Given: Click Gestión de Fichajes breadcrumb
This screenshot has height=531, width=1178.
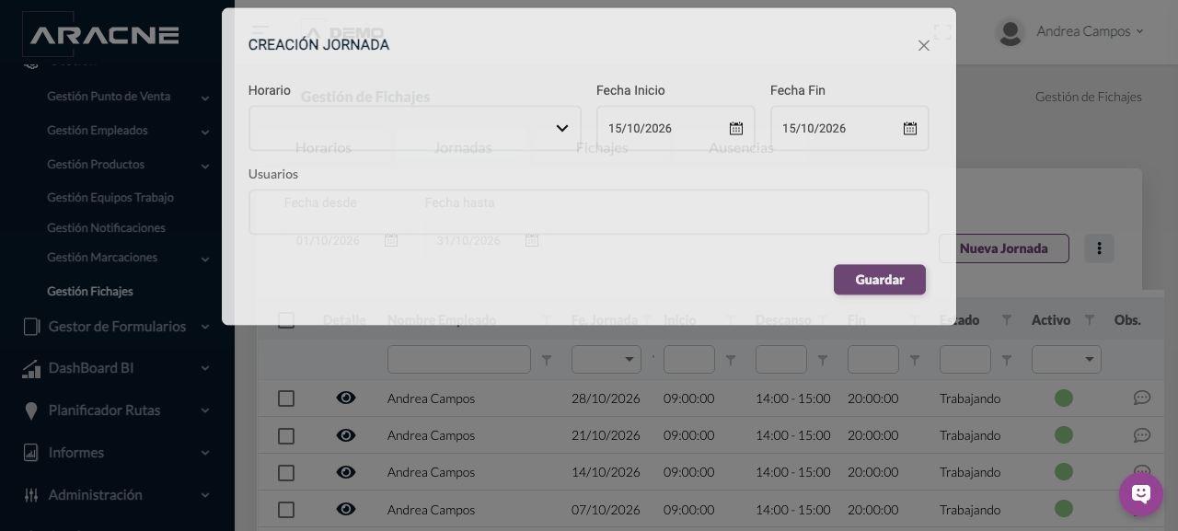Looking at the screenshot, I should pos(1089,97).
